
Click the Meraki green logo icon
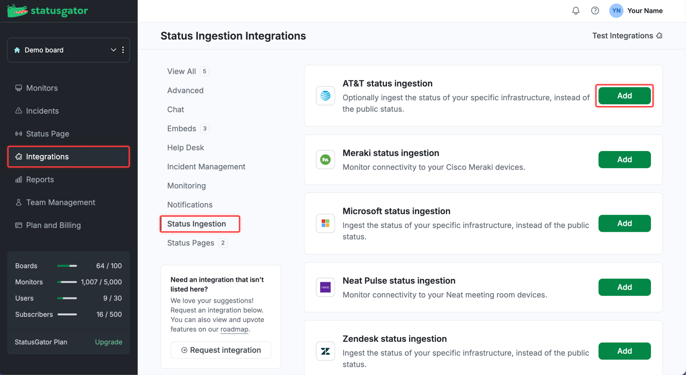coord(325,160)
